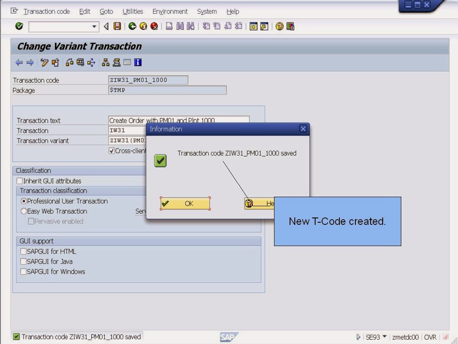Select the Display/Change pencil icon
Image resolution: width=458 pixels, height=344 pixels.
[x=44, y=62]
